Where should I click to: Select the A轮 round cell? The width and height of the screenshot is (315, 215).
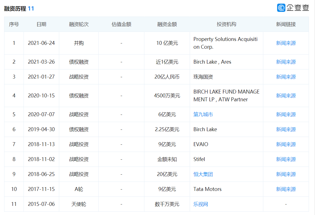79,189
